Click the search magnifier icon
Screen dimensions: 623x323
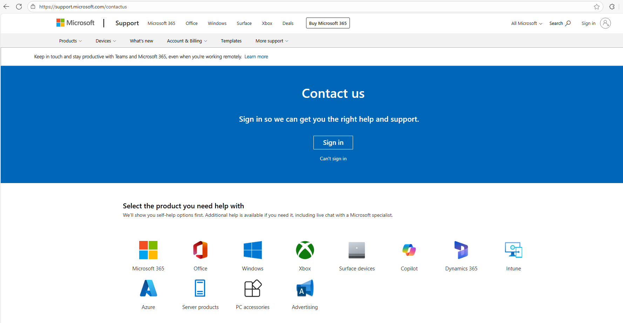tap(568, 23)
